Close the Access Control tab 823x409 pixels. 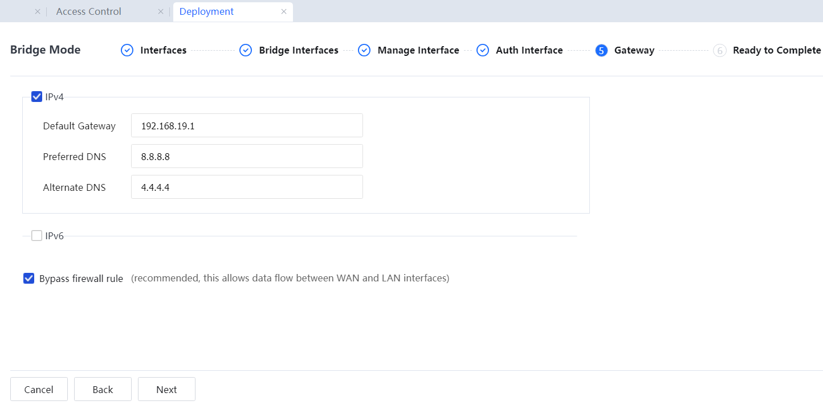(161, 11)
